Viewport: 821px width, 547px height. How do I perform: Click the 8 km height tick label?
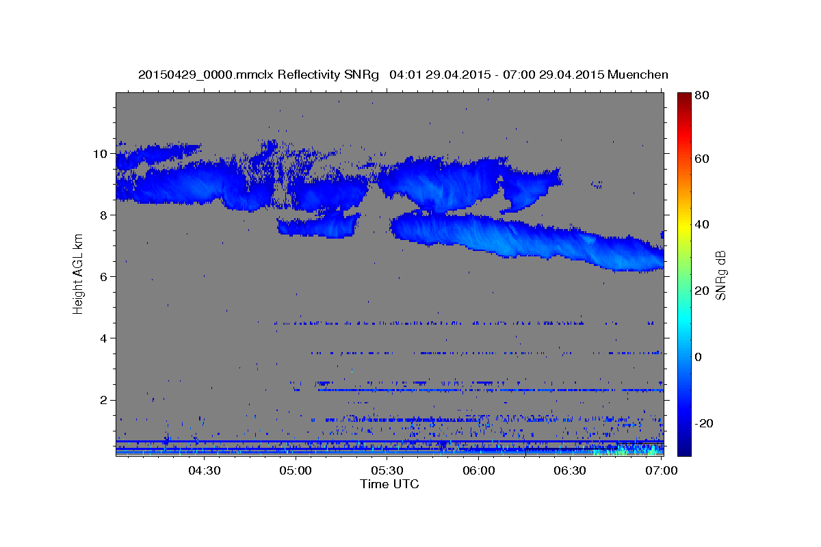point(104,215)
